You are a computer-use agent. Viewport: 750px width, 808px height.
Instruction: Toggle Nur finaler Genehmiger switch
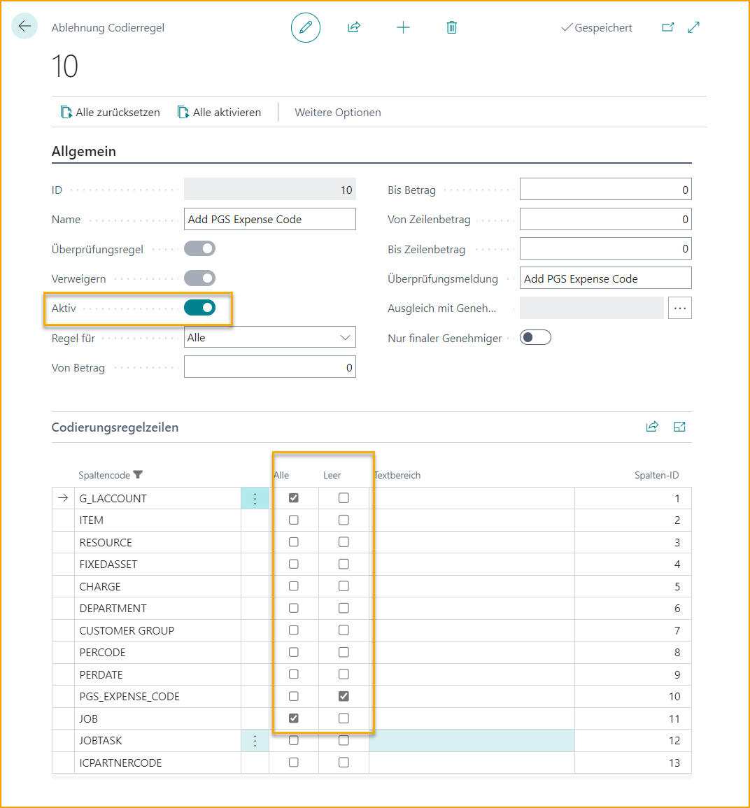pyautogui.click(x=535, y=338)
